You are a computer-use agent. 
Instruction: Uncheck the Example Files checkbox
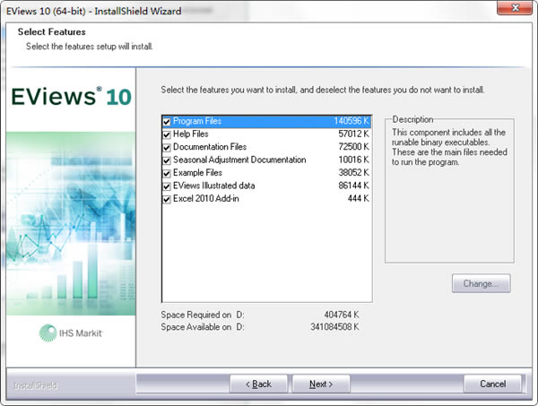click(167, 173)
